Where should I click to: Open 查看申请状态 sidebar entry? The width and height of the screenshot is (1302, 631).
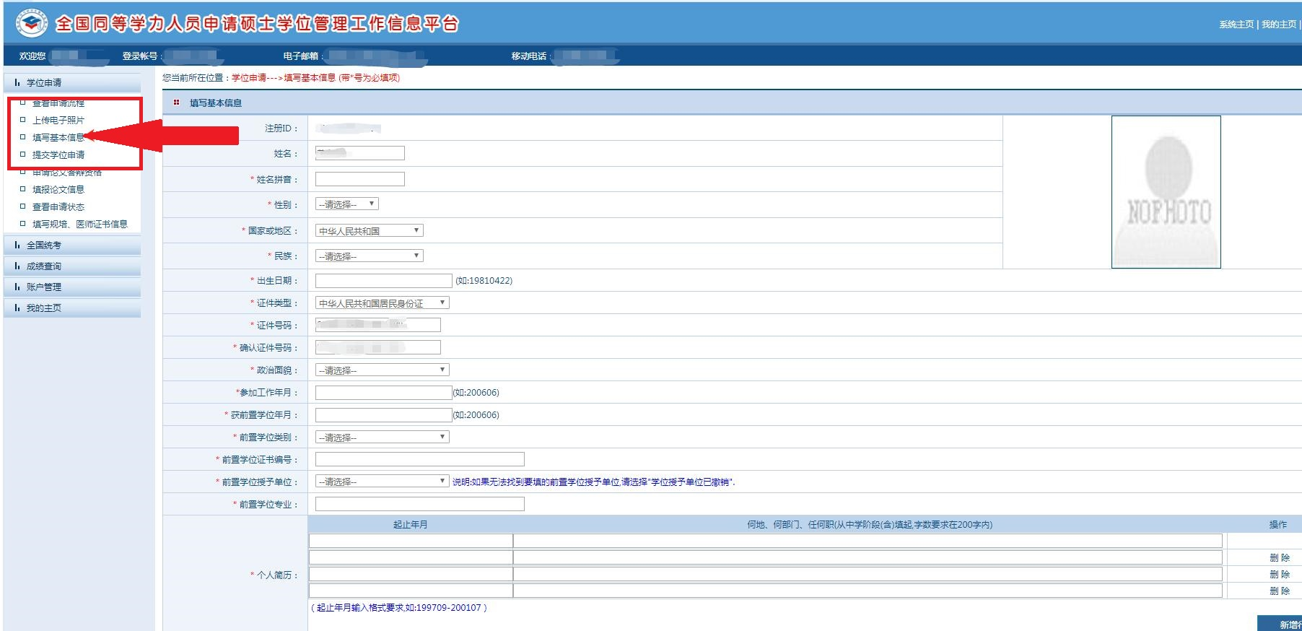click(x=58, y=207)
